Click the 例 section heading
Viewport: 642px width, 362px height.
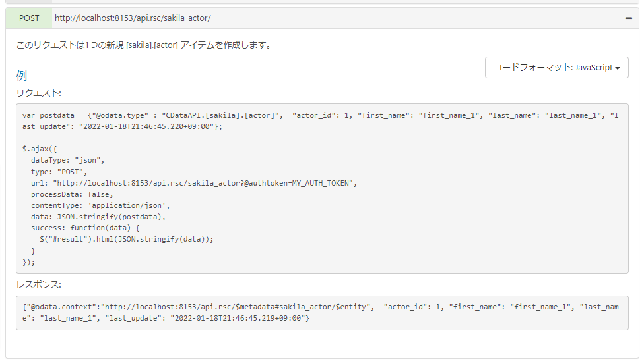tap(22, 76)
